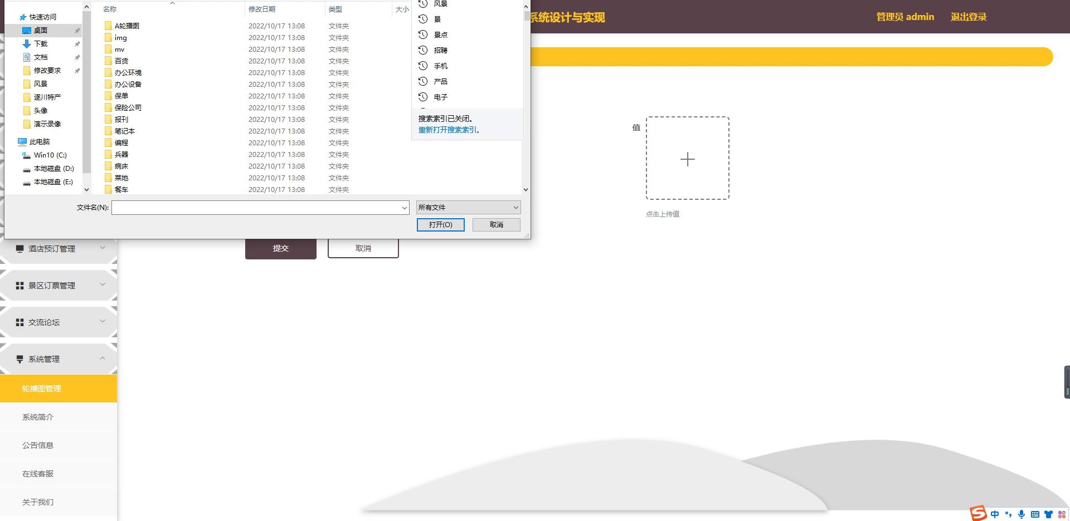
Task: Click in the 文件名 text field
Action: point(256,208)
